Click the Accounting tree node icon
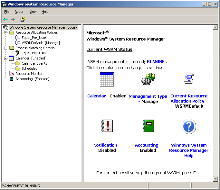 click(x=12, y=79)
